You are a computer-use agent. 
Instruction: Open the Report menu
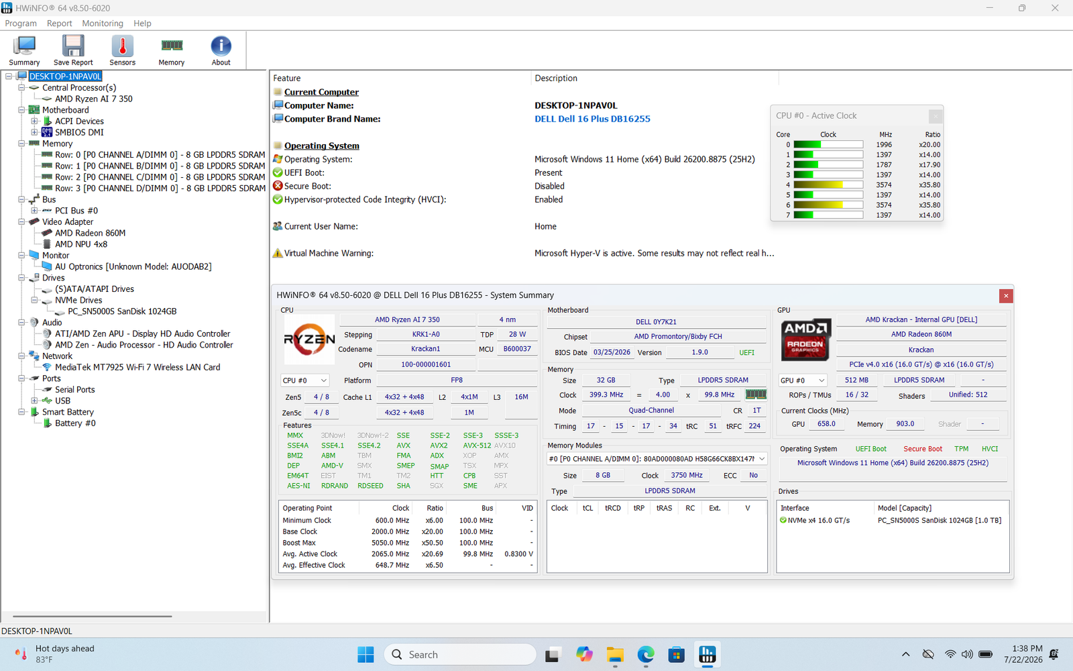pyautogui.click(x=59, y=23)
